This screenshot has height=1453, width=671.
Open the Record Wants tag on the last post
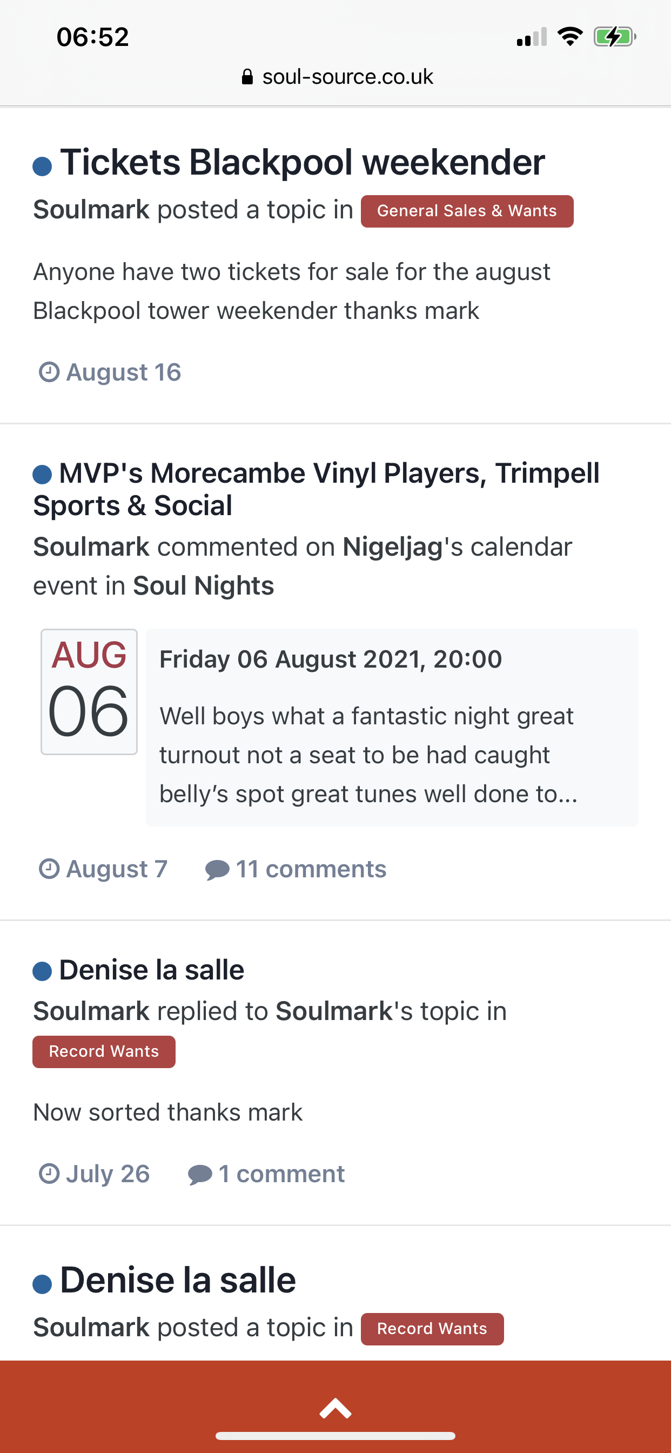coord(432,1329)
